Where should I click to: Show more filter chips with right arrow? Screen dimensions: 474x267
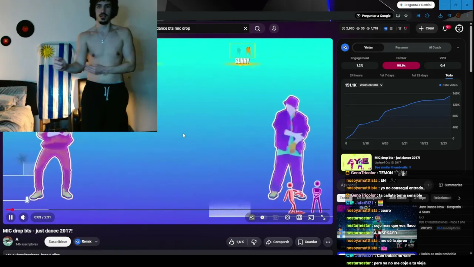(x=459, y=198)
